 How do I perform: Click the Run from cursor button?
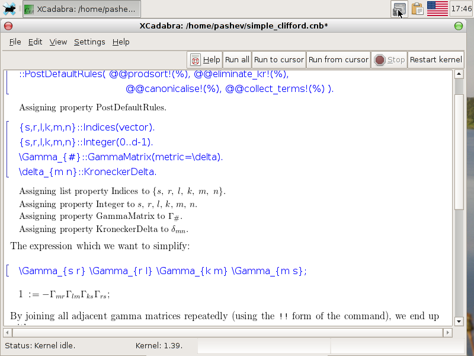(x=338, y=60)
